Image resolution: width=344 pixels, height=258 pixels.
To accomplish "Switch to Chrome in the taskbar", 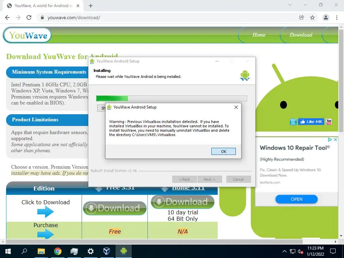I will coord(58,251).
